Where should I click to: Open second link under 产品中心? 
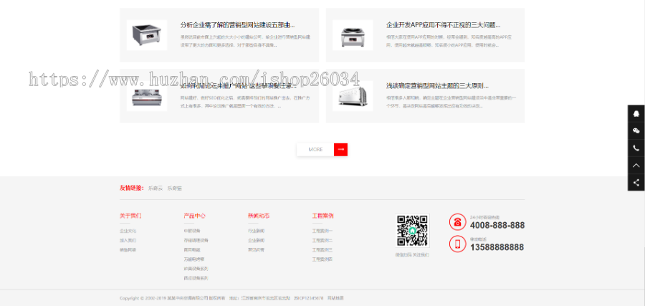tap(196, 241)
